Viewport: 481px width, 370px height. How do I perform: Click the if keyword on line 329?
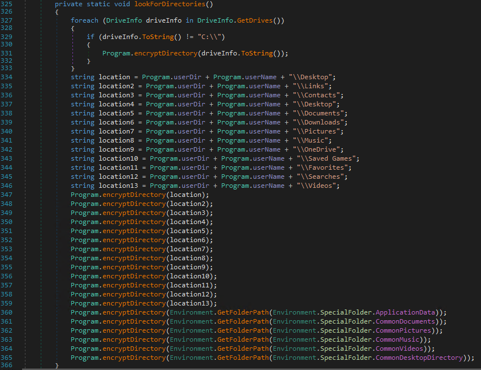[x=91, y=37]
